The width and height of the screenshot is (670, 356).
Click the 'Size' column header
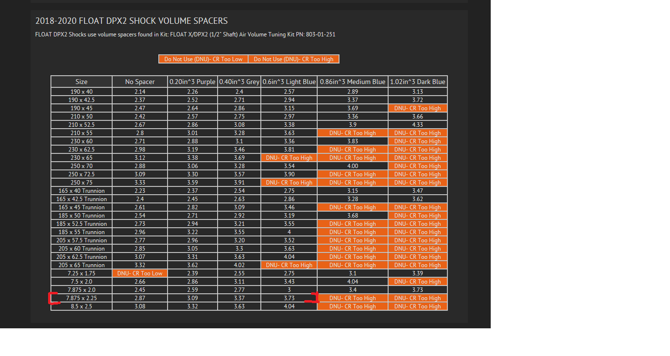pyautogui.click(x=81, y=82)
